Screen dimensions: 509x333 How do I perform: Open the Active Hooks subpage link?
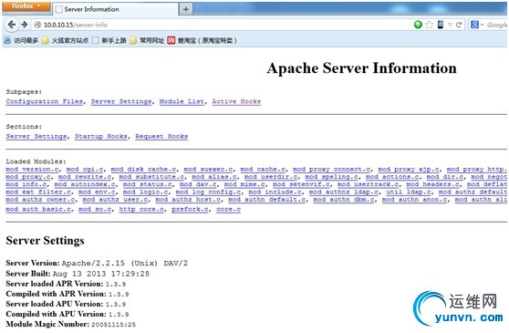pyautogui.click(x=236, y=101)
